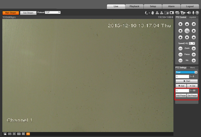Toggle audio with the speaker icon
This screenshot has width=201, height=137.
coord(189,13)
